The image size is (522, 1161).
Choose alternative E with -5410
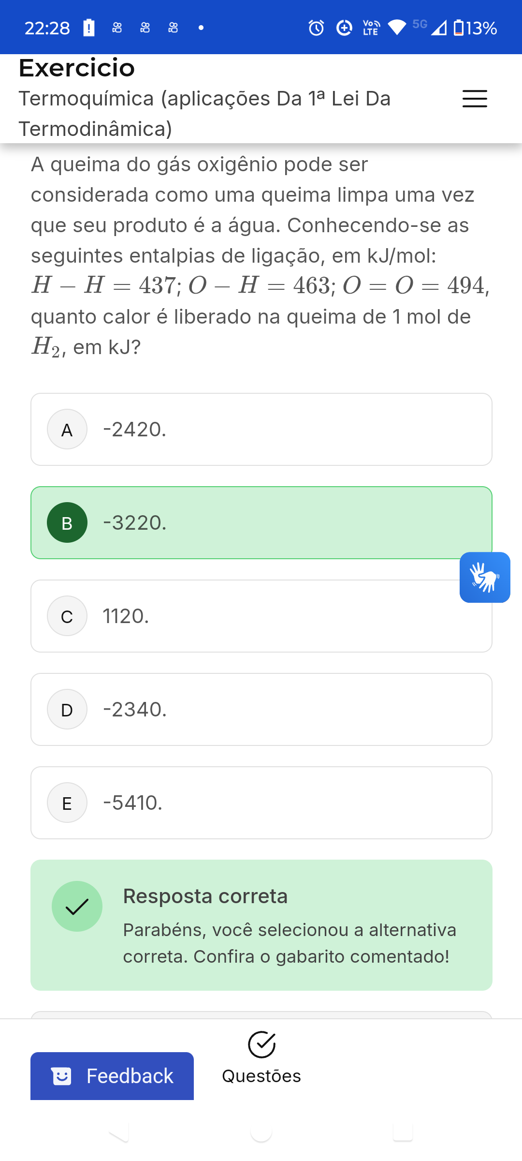(x=261, y=803)
